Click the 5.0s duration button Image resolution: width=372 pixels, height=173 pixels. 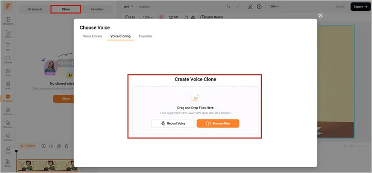tap(130, 17)
